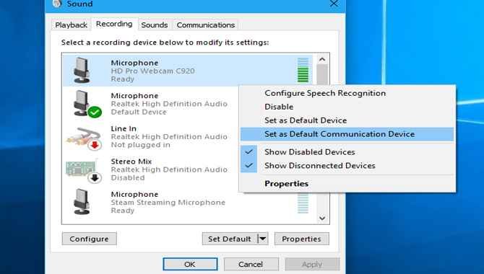Click the Not plugged in status text
484x274 pixels.
coord(140,145)
